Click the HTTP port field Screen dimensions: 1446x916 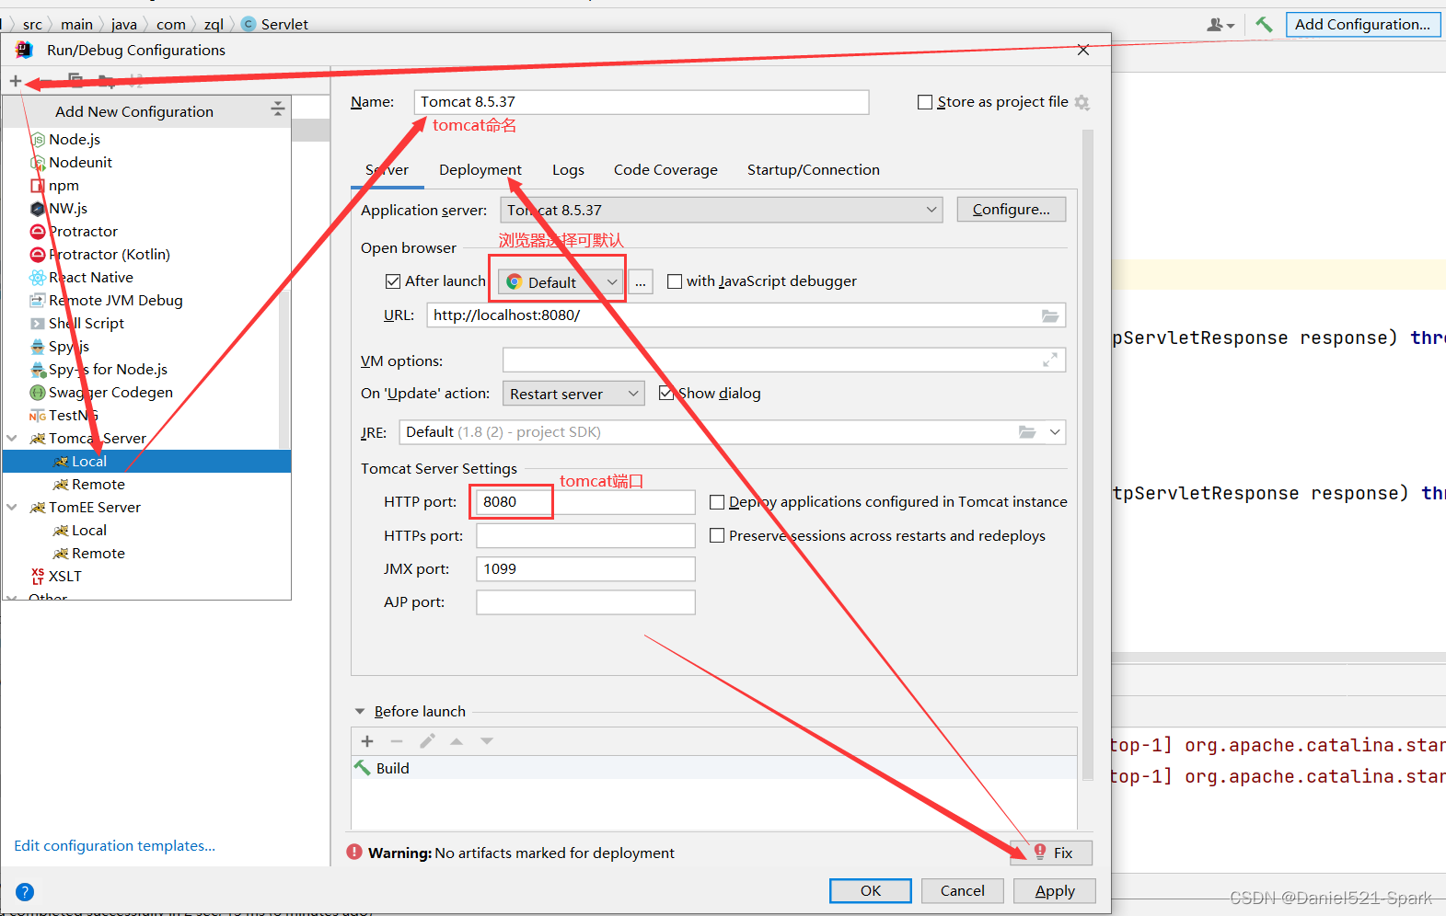[585, 501]
